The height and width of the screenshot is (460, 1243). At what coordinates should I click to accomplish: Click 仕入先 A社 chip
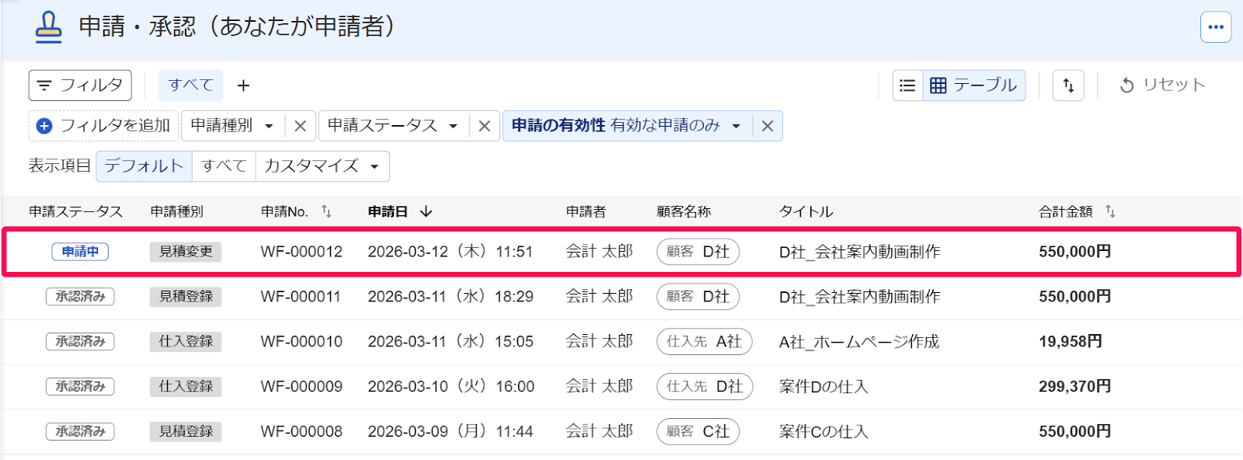pos(705,342)
